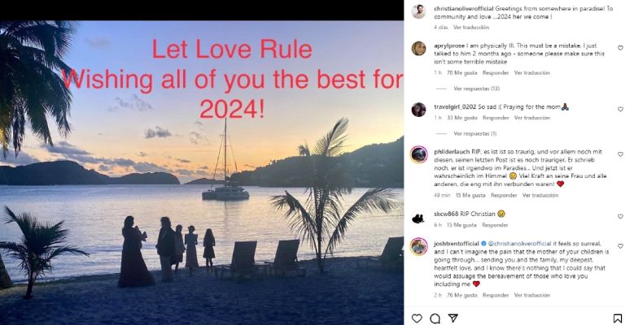Like skcw868's comment with its heart
The height and width of the screenshot is (325, 625).
click(620, 216)
